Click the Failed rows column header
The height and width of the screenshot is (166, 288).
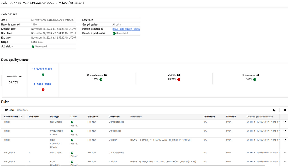(209, 117)
